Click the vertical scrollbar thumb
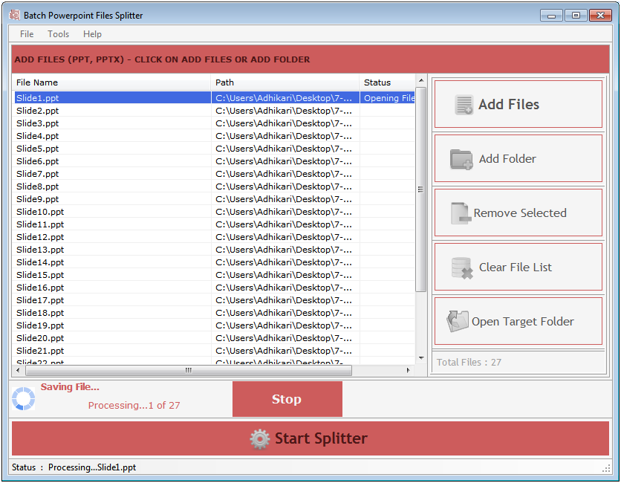This screenshot has height=483, width=621. pos(420,189)
